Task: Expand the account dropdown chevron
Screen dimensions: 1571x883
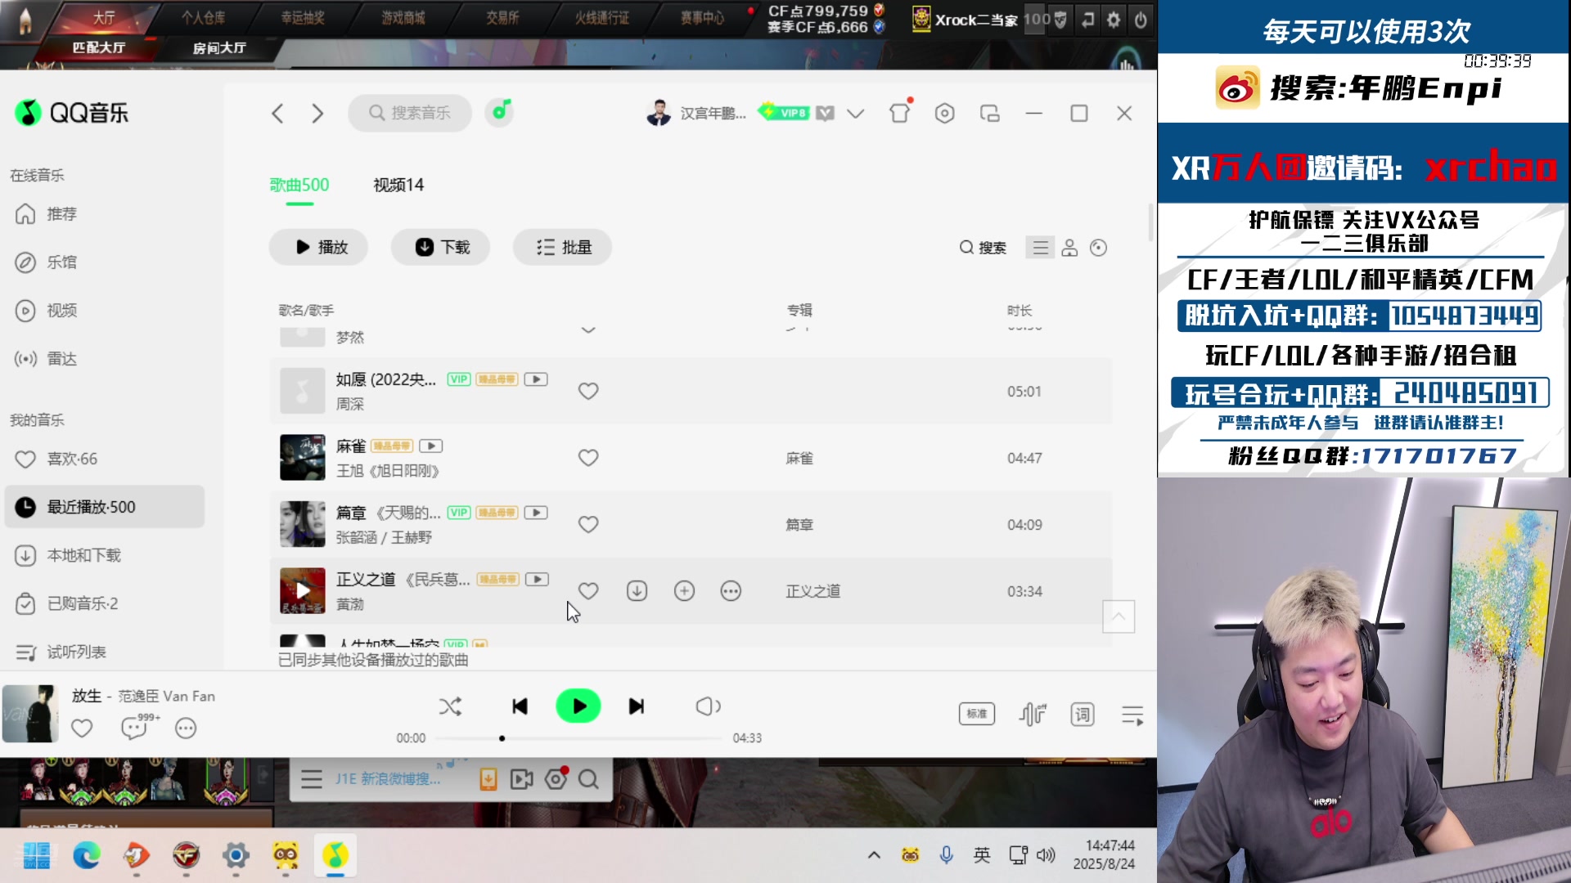Action: (855, 114)
